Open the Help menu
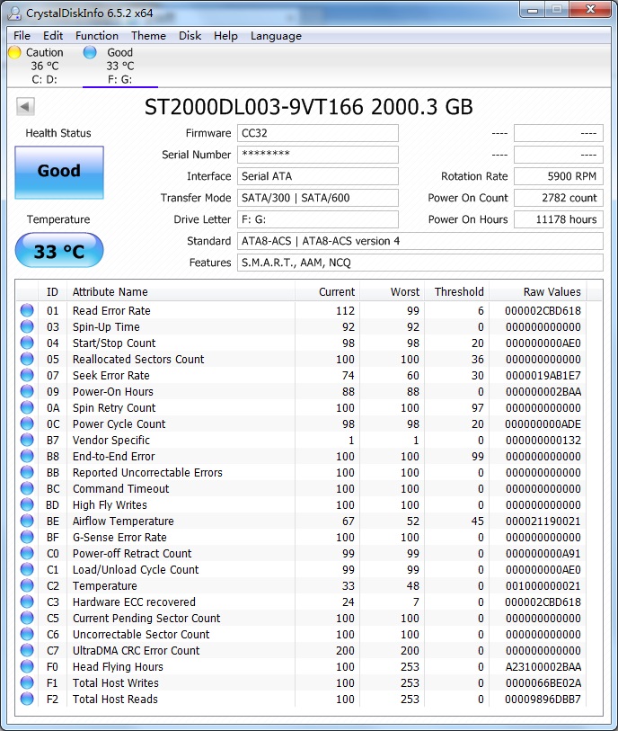The height and width of the screenshot is (731, 618). pyautogui.click(x=225, y=36)
